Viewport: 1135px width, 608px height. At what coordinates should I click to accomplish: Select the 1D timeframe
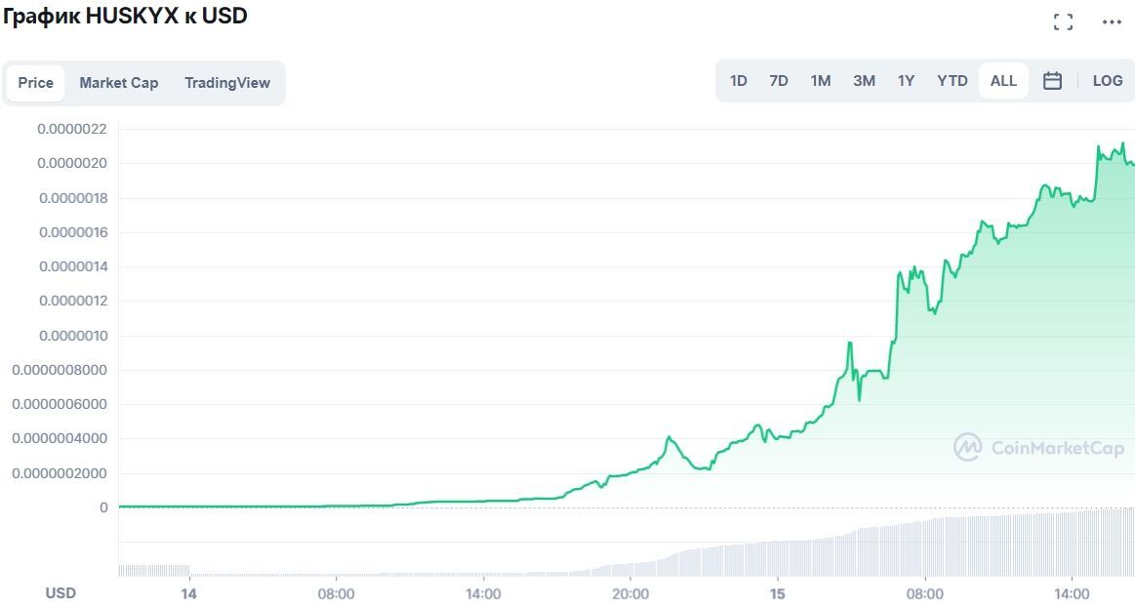click(738, 81)
